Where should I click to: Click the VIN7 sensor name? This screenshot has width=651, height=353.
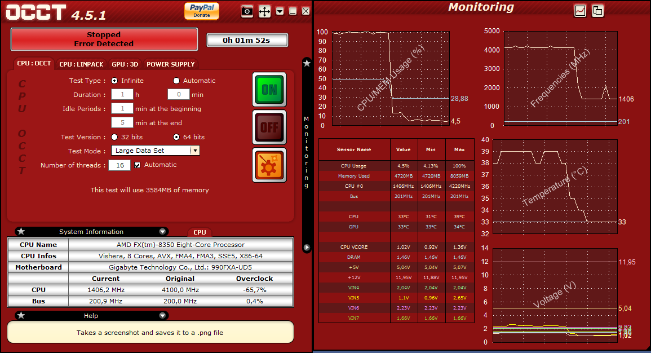[354, 318]
